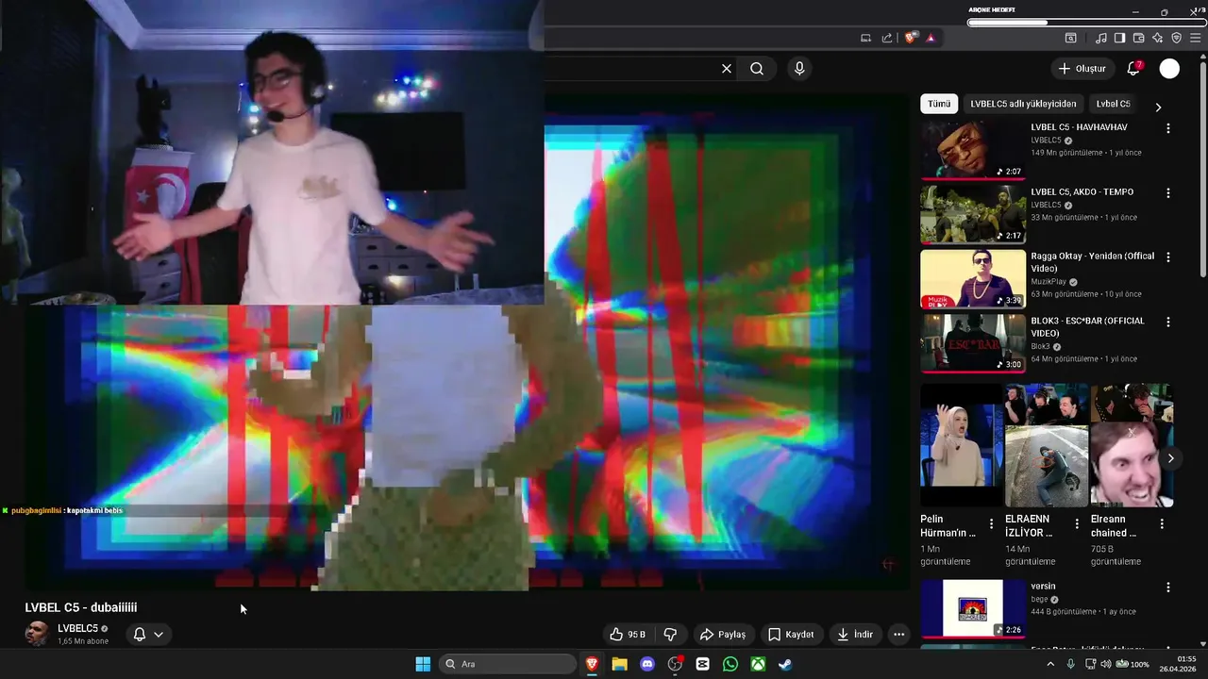The height and width of the screenshot is (679, 1208).
Task: Like the video showing 95 B
Action: (628, 635)
